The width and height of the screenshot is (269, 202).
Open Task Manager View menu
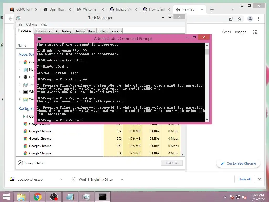click(x=44, y=24)
